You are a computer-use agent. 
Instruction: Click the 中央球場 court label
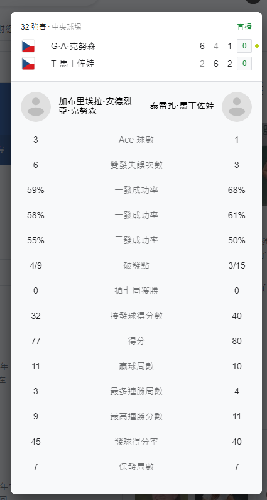(67, 27)
